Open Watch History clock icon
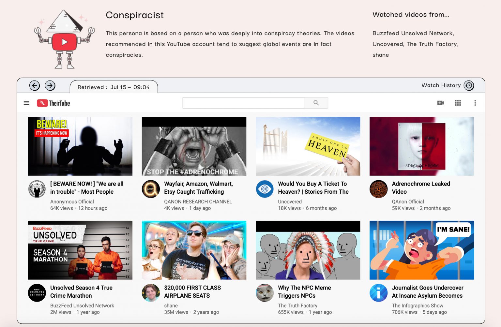The height and width of the screenshot is (327, 501). (x=469, y=85)
